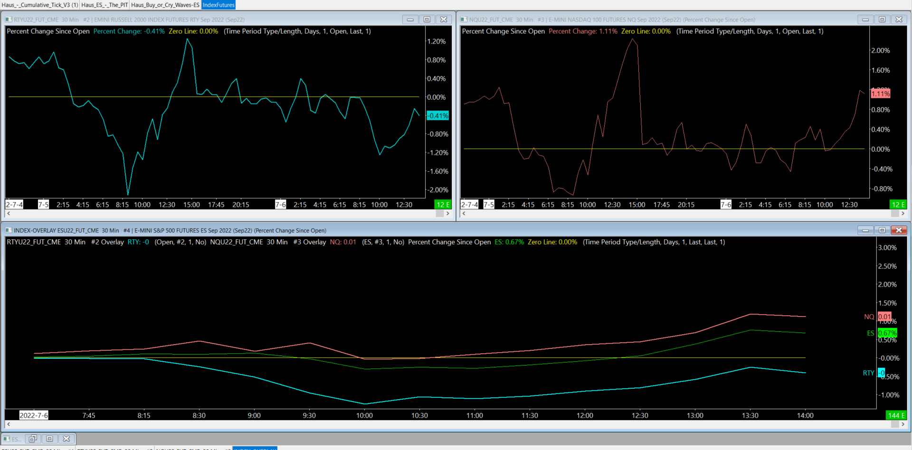Click the green 144 E box in overlay chart
The width and height of the screenshot is (912, 450).
pos(897,415)
